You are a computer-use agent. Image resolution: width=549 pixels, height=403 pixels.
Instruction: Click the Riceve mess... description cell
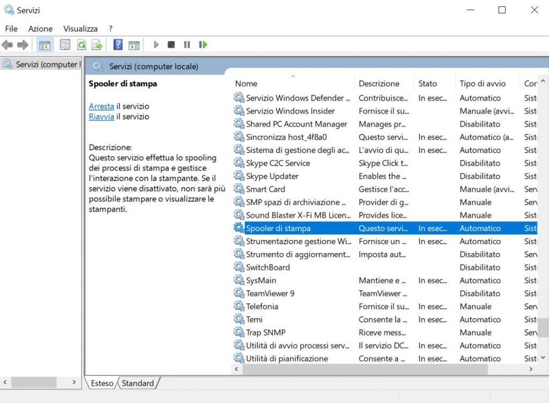click(x=382, y=332)
